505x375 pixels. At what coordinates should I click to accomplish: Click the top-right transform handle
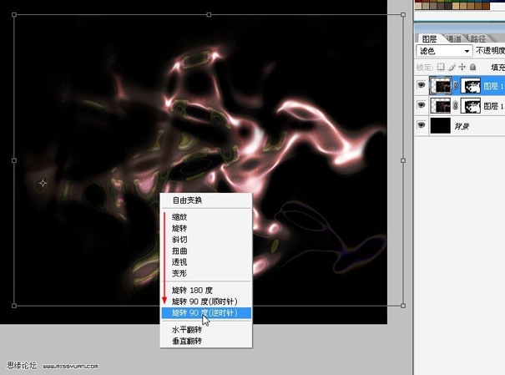pos(403,15)
